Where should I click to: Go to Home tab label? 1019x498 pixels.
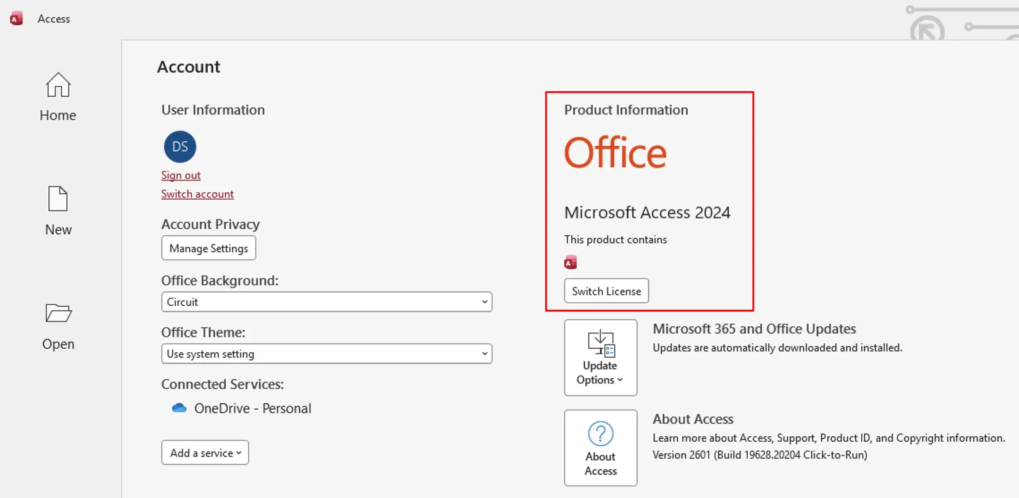(58, 115)
